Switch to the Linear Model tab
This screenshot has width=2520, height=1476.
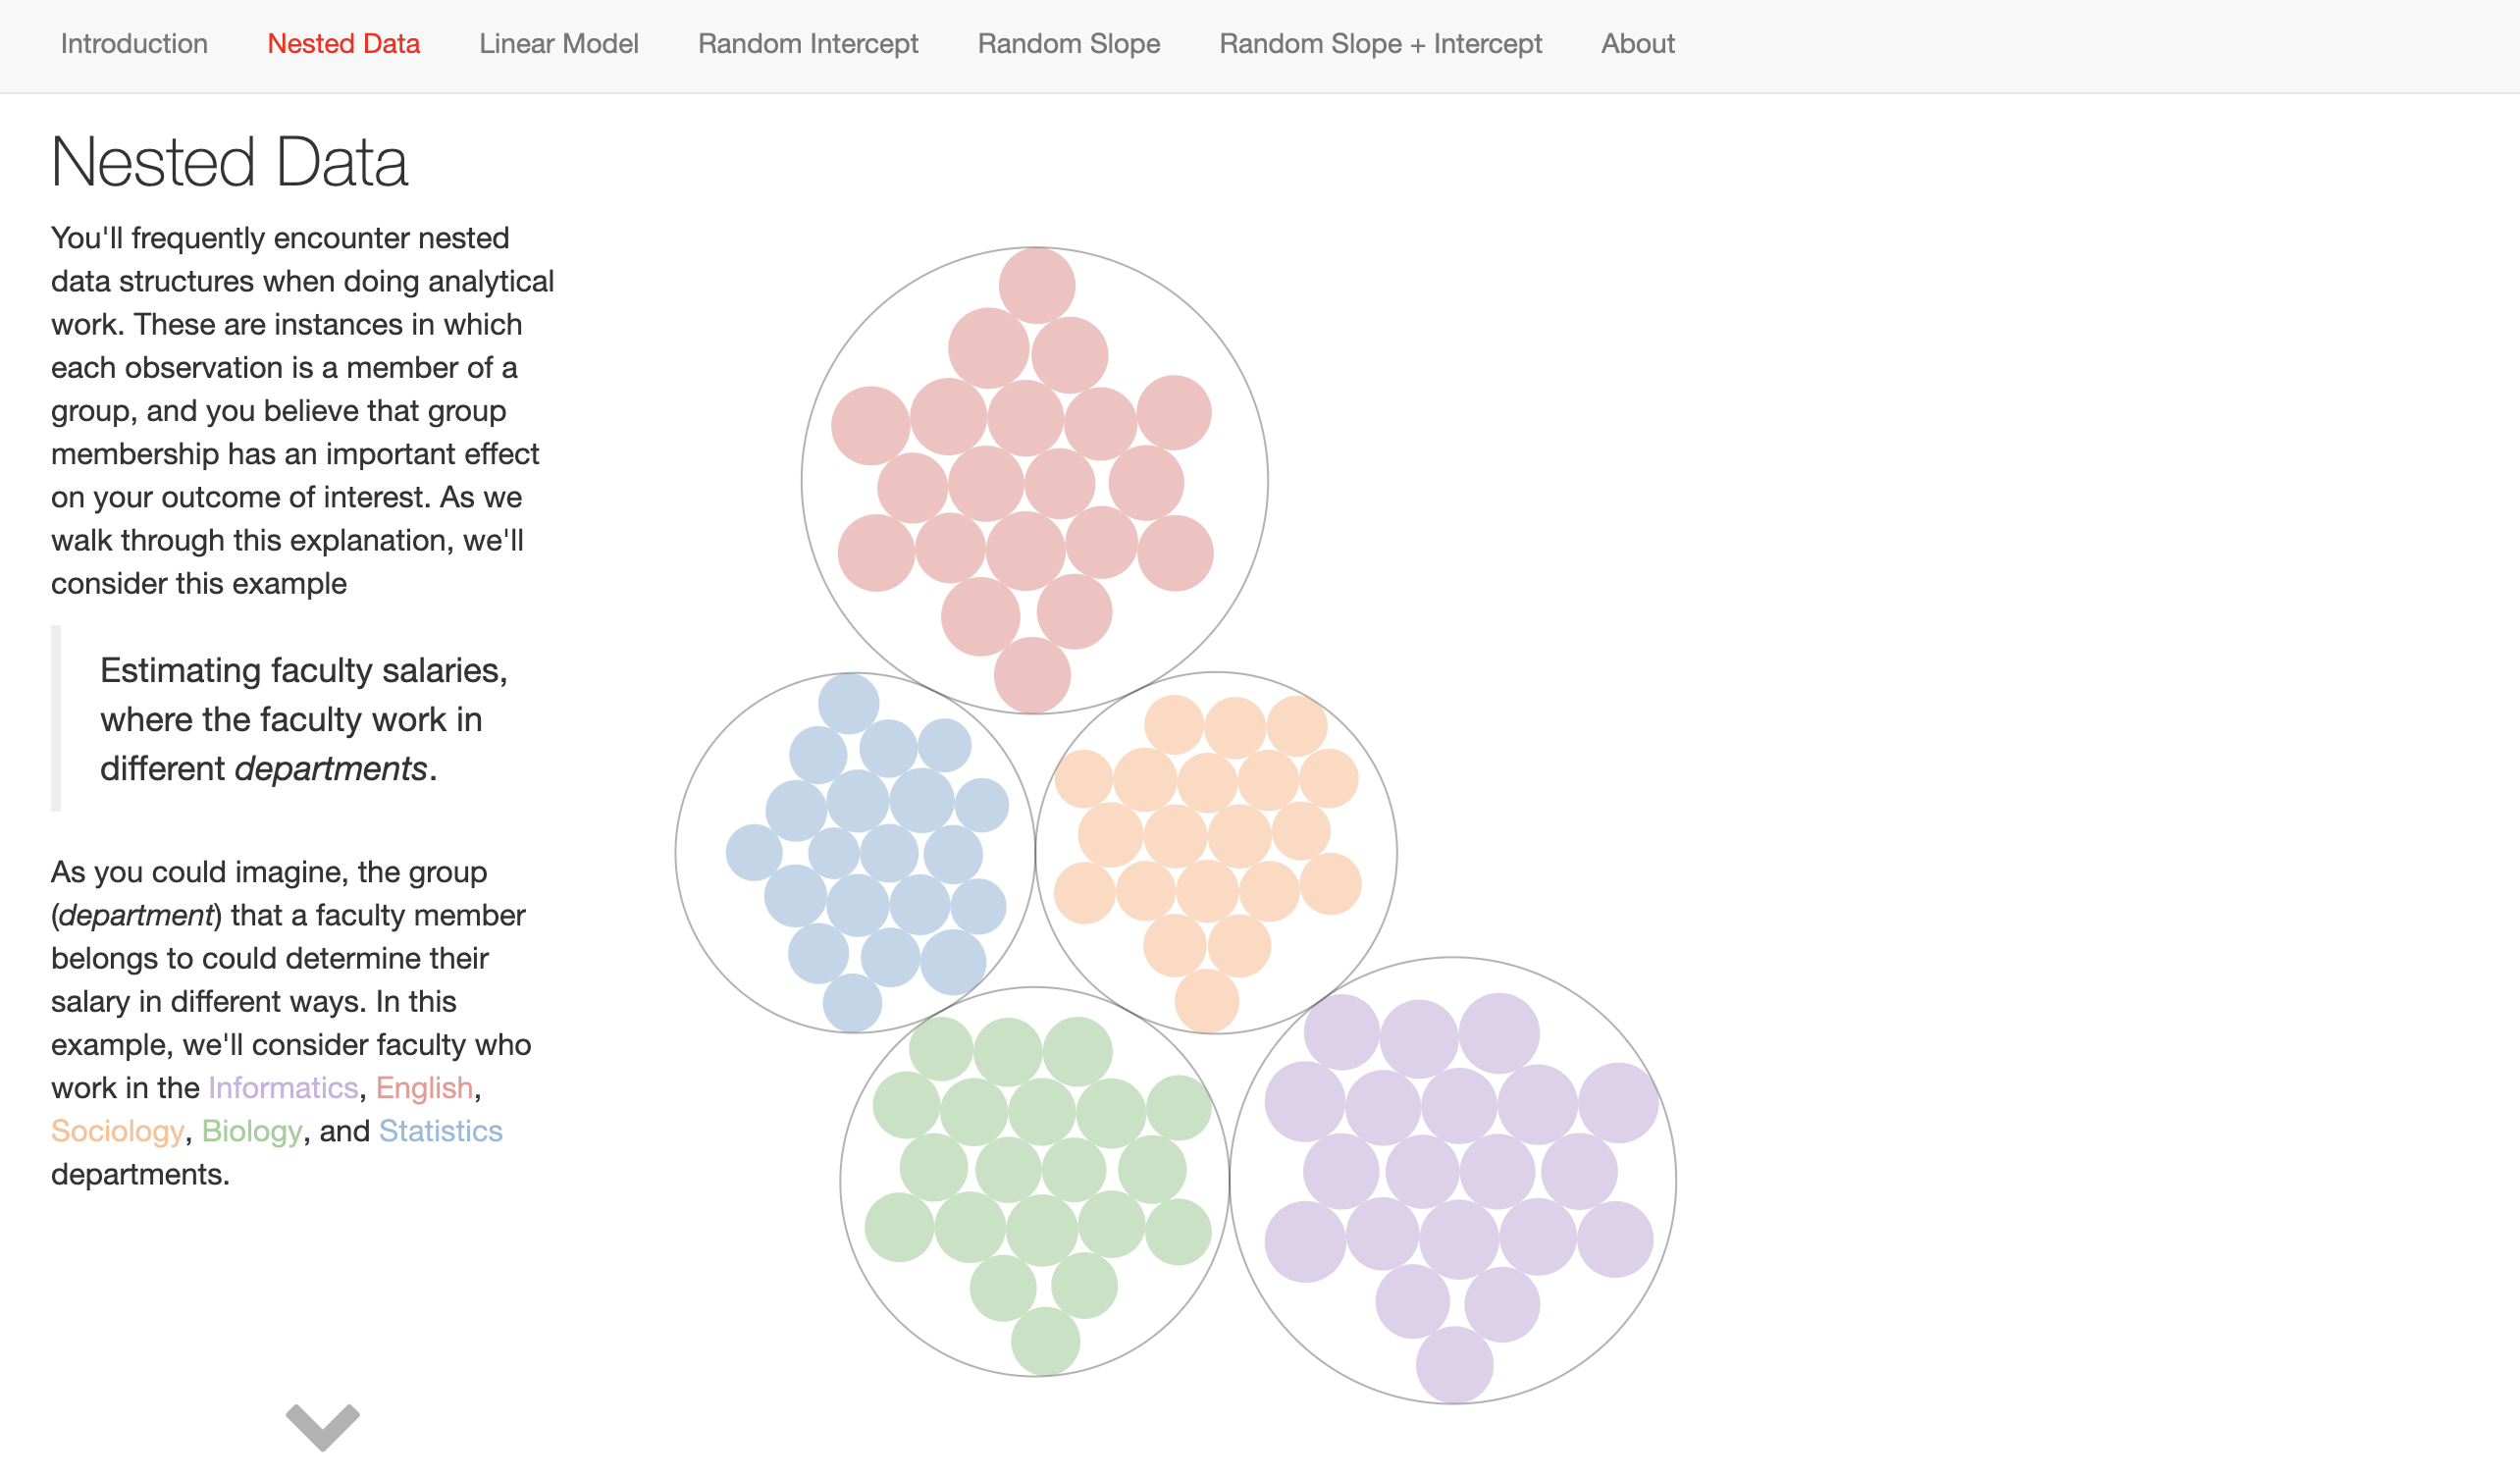coord(558,44)
